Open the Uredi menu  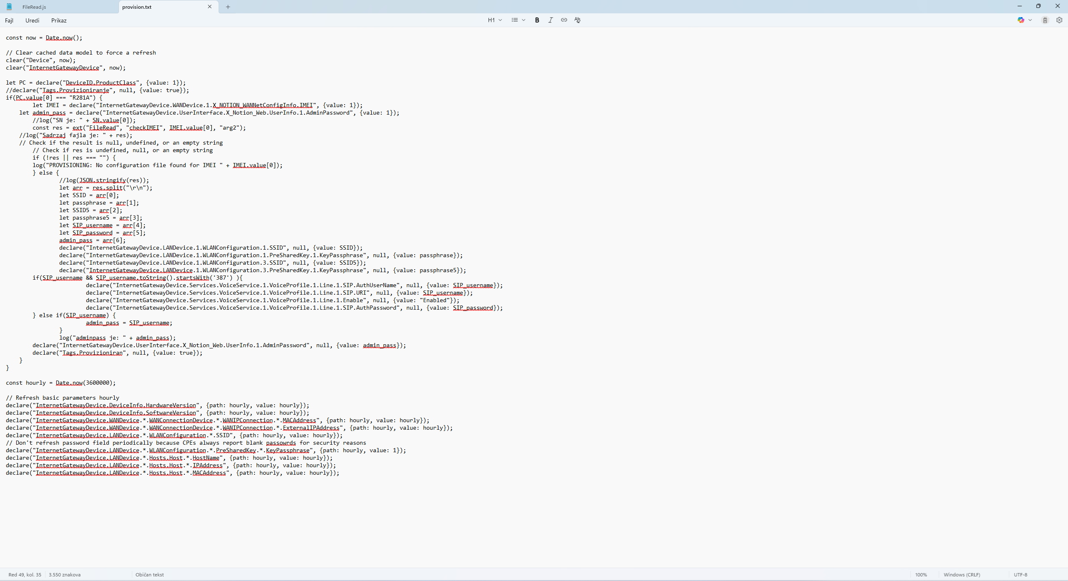coord(32,20)
